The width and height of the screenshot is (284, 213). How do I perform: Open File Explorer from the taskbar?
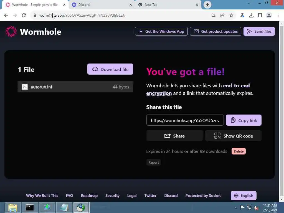13,207
